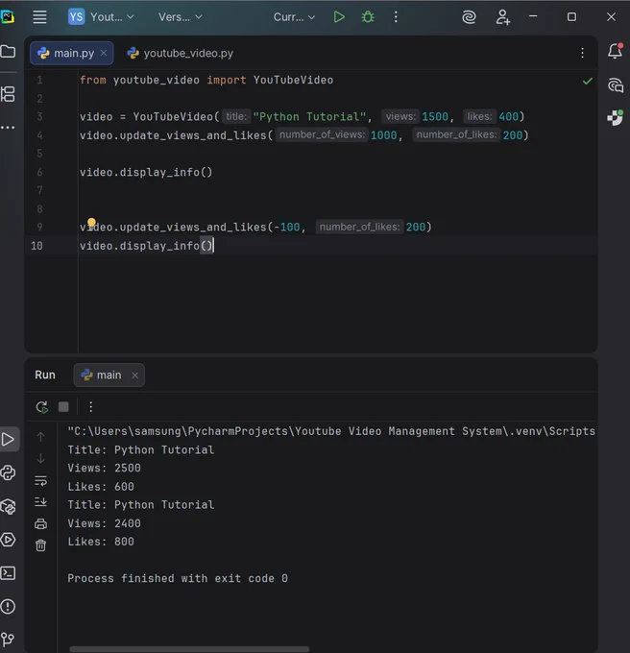Open the PyCharm app icon

pyautogui.click(x=7, y=16)
